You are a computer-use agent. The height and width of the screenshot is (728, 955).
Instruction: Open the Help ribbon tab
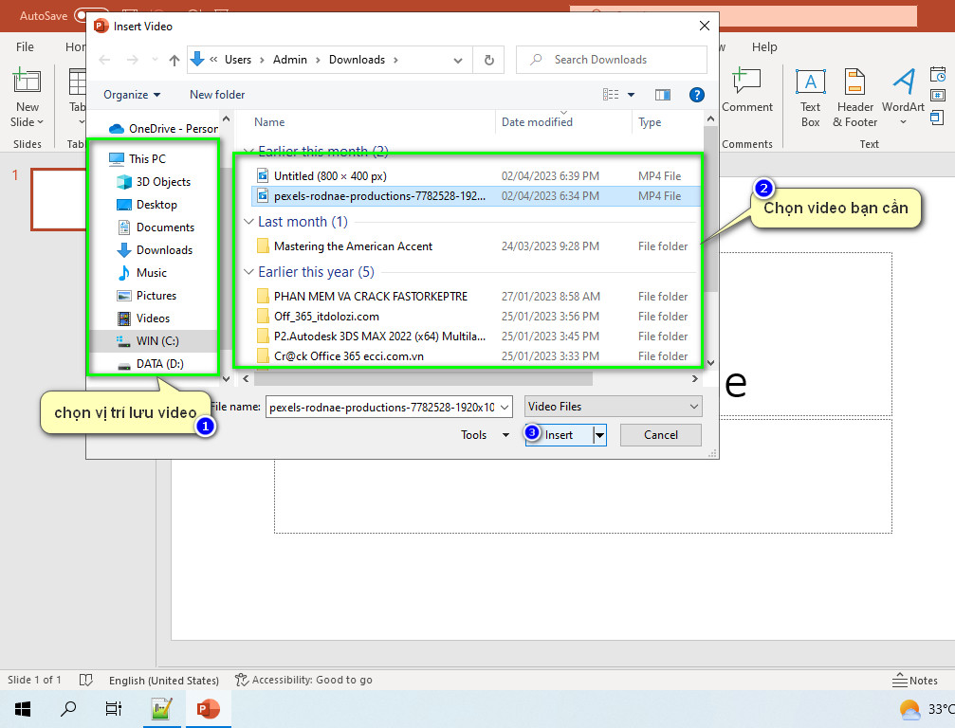(x=764, y=46)
